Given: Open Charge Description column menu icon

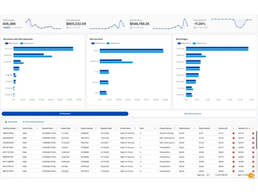Looking at the screenshot, I should point(174,128).
